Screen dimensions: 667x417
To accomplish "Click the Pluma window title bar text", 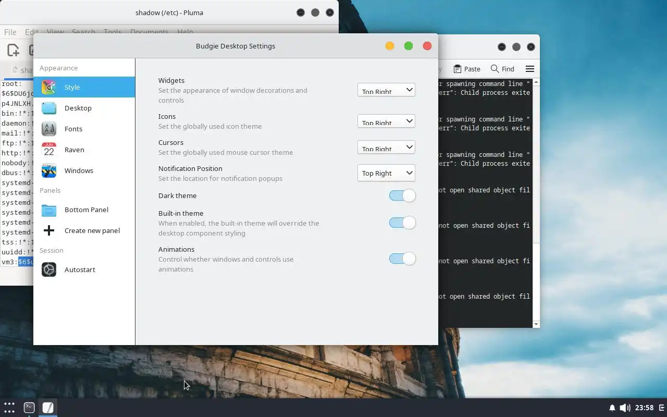I will (x=169, y=13).
